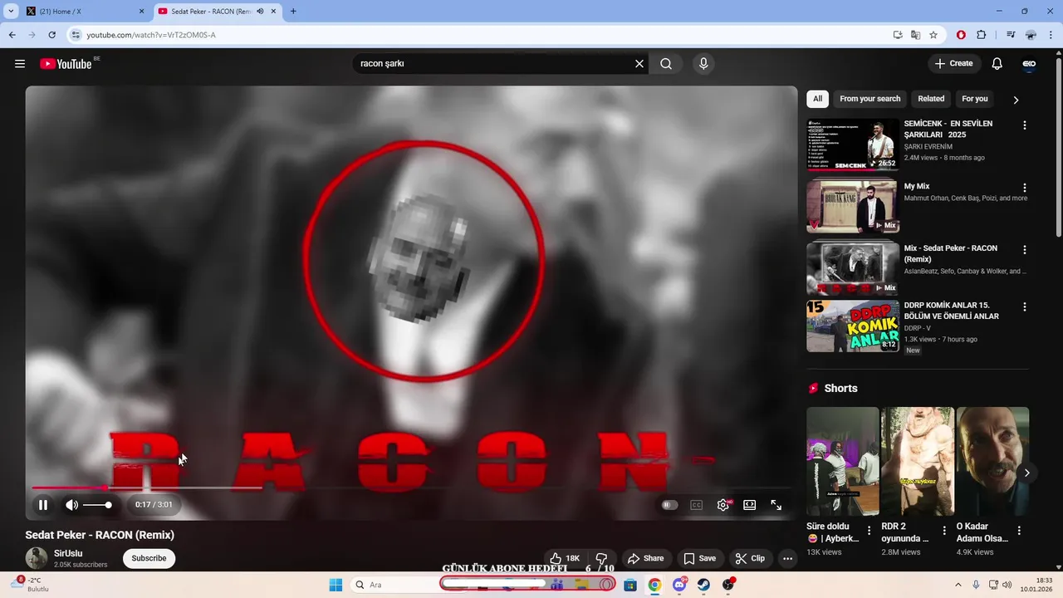The image size is (1063, 598).
Task: Select the For you chip
Action: click(x=975, y=99)
